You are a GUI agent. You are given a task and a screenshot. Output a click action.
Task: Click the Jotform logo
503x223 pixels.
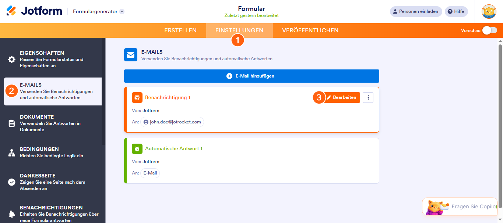(x=34, y=11)
